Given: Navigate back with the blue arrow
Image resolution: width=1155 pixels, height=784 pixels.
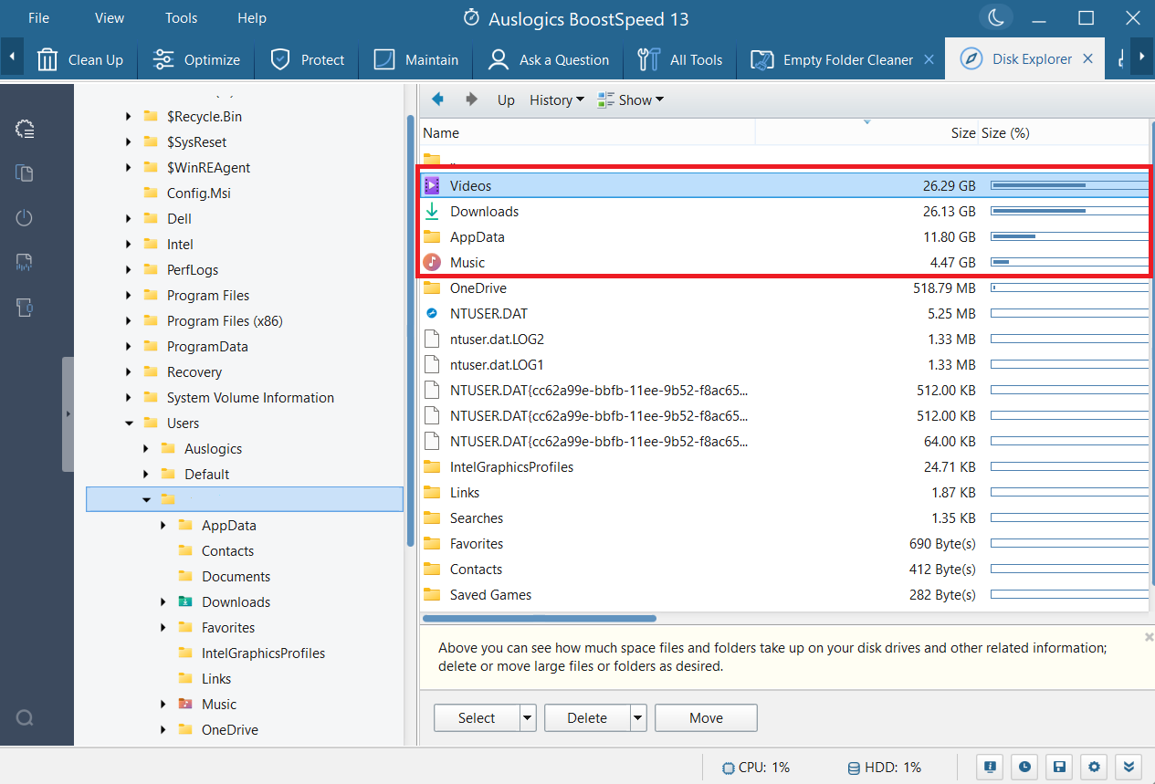Looking at the screenshot, I should click(438, 99).
